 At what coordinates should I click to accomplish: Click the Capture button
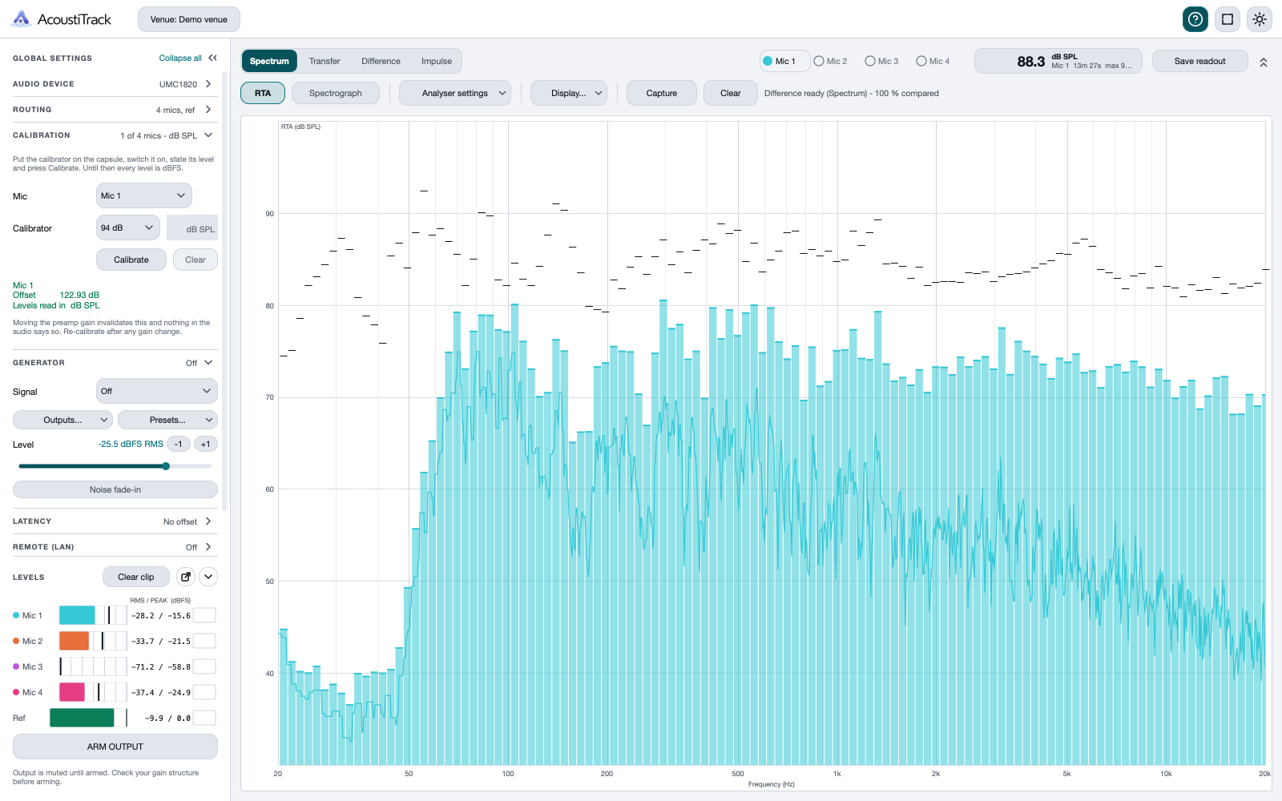662,93
